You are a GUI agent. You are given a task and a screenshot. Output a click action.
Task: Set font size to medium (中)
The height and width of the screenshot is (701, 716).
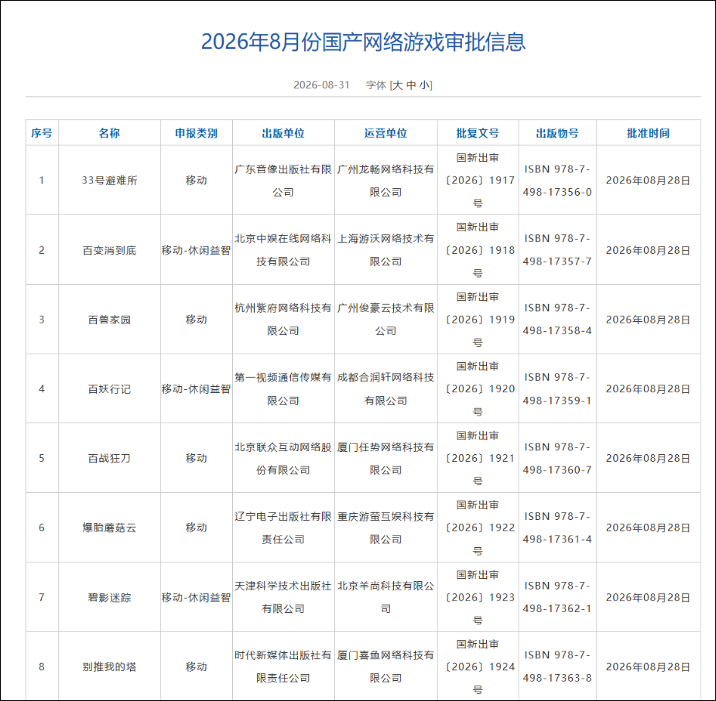[411, 85]
